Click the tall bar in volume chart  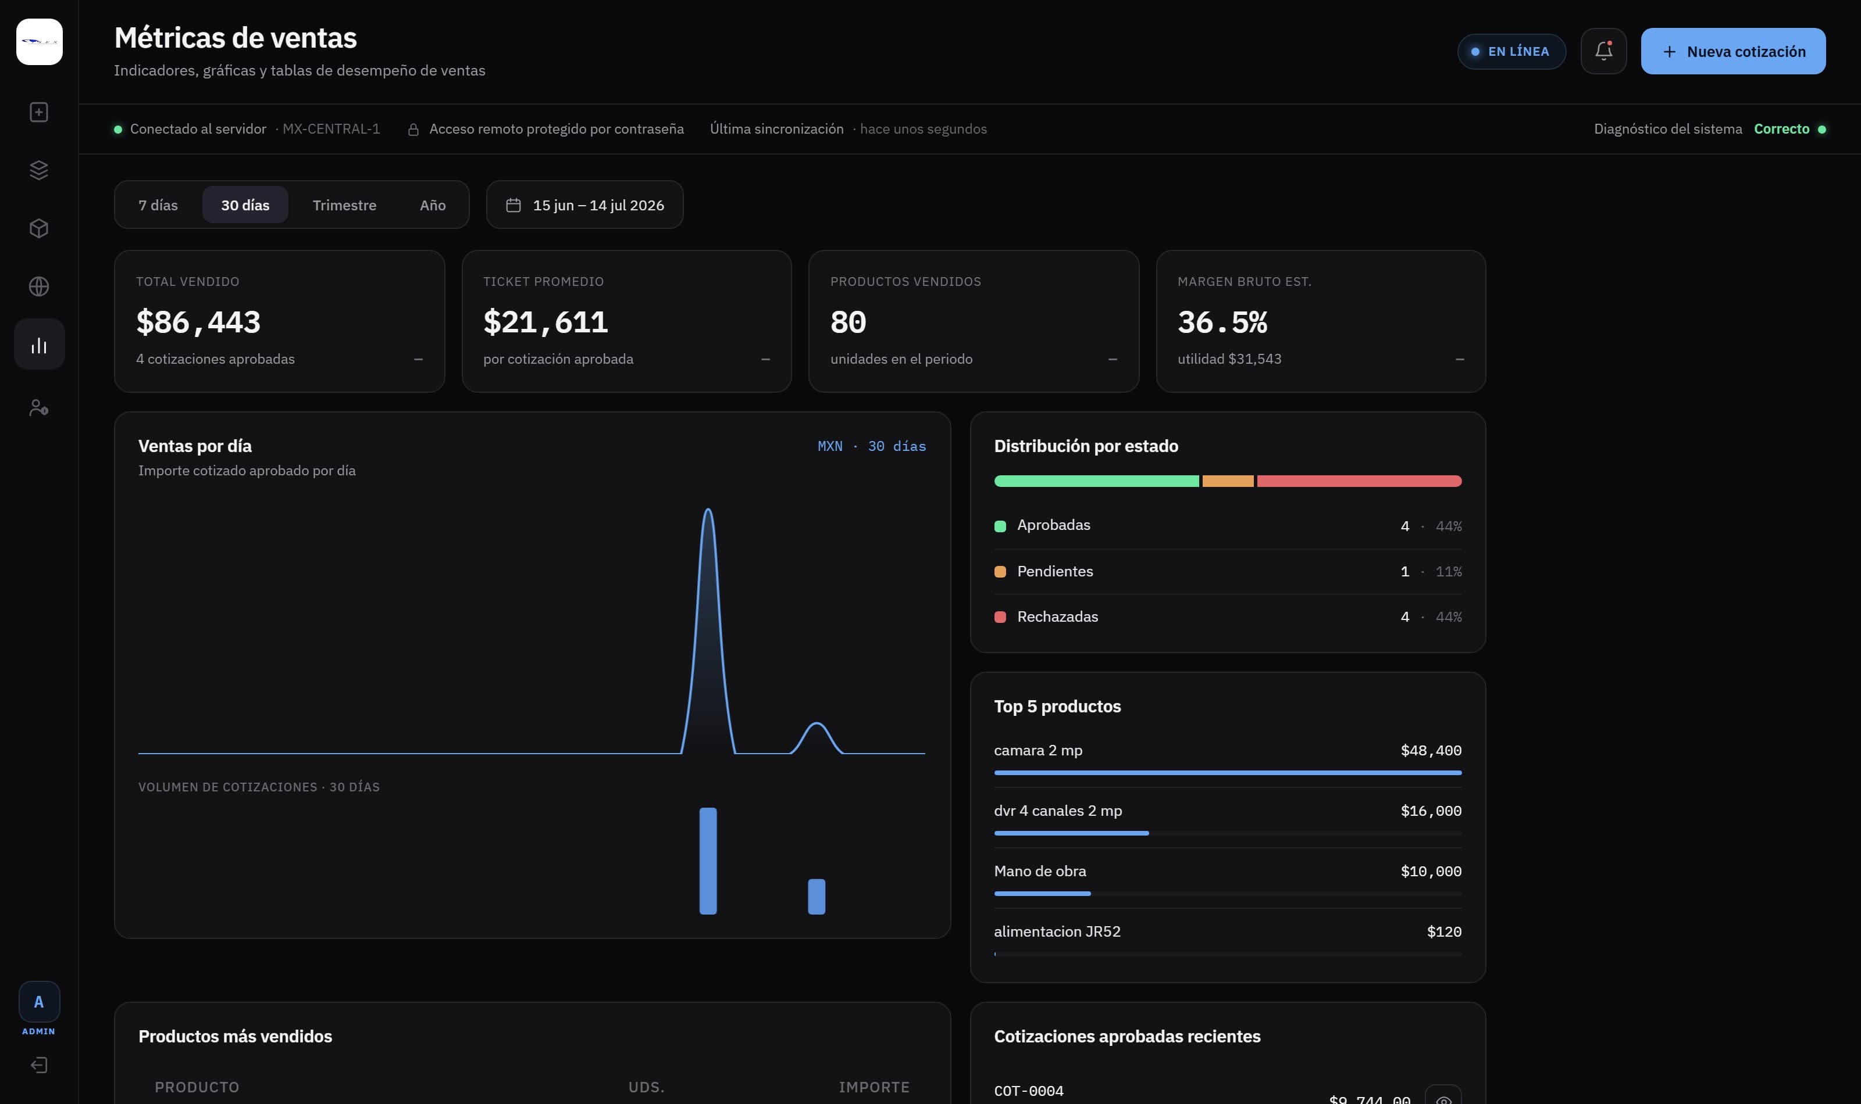click(x=708, y=861)
